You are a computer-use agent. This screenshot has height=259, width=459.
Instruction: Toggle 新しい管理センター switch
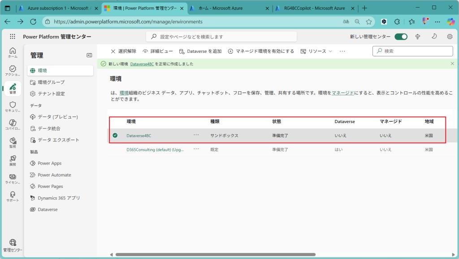[401, 37]
